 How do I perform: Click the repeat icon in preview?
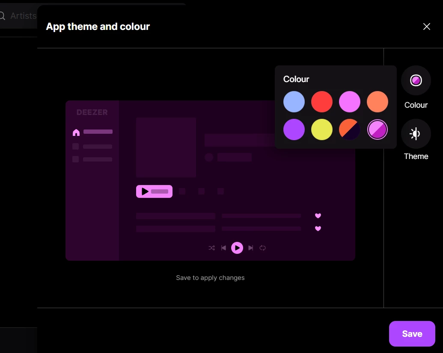(262, 248)
